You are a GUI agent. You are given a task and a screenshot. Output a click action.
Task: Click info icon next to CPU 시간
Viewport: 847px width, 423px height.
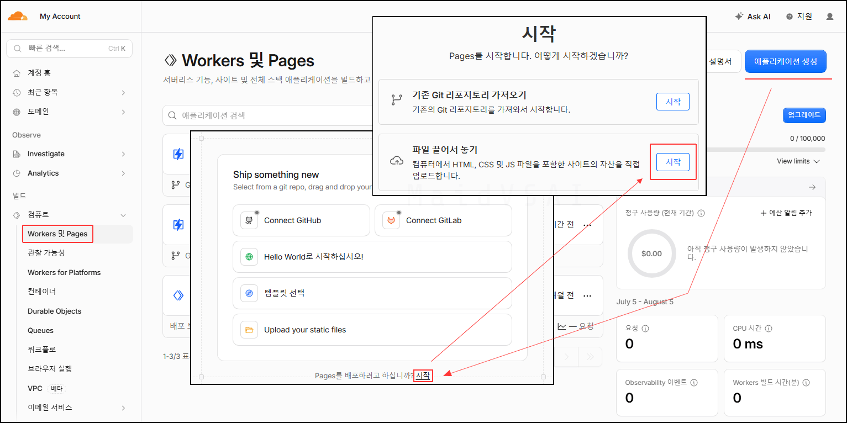pyautogui.click(x=769, y=329)
